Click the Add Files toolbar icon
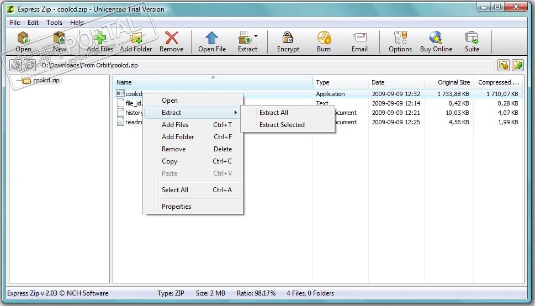 click(100, 38)
